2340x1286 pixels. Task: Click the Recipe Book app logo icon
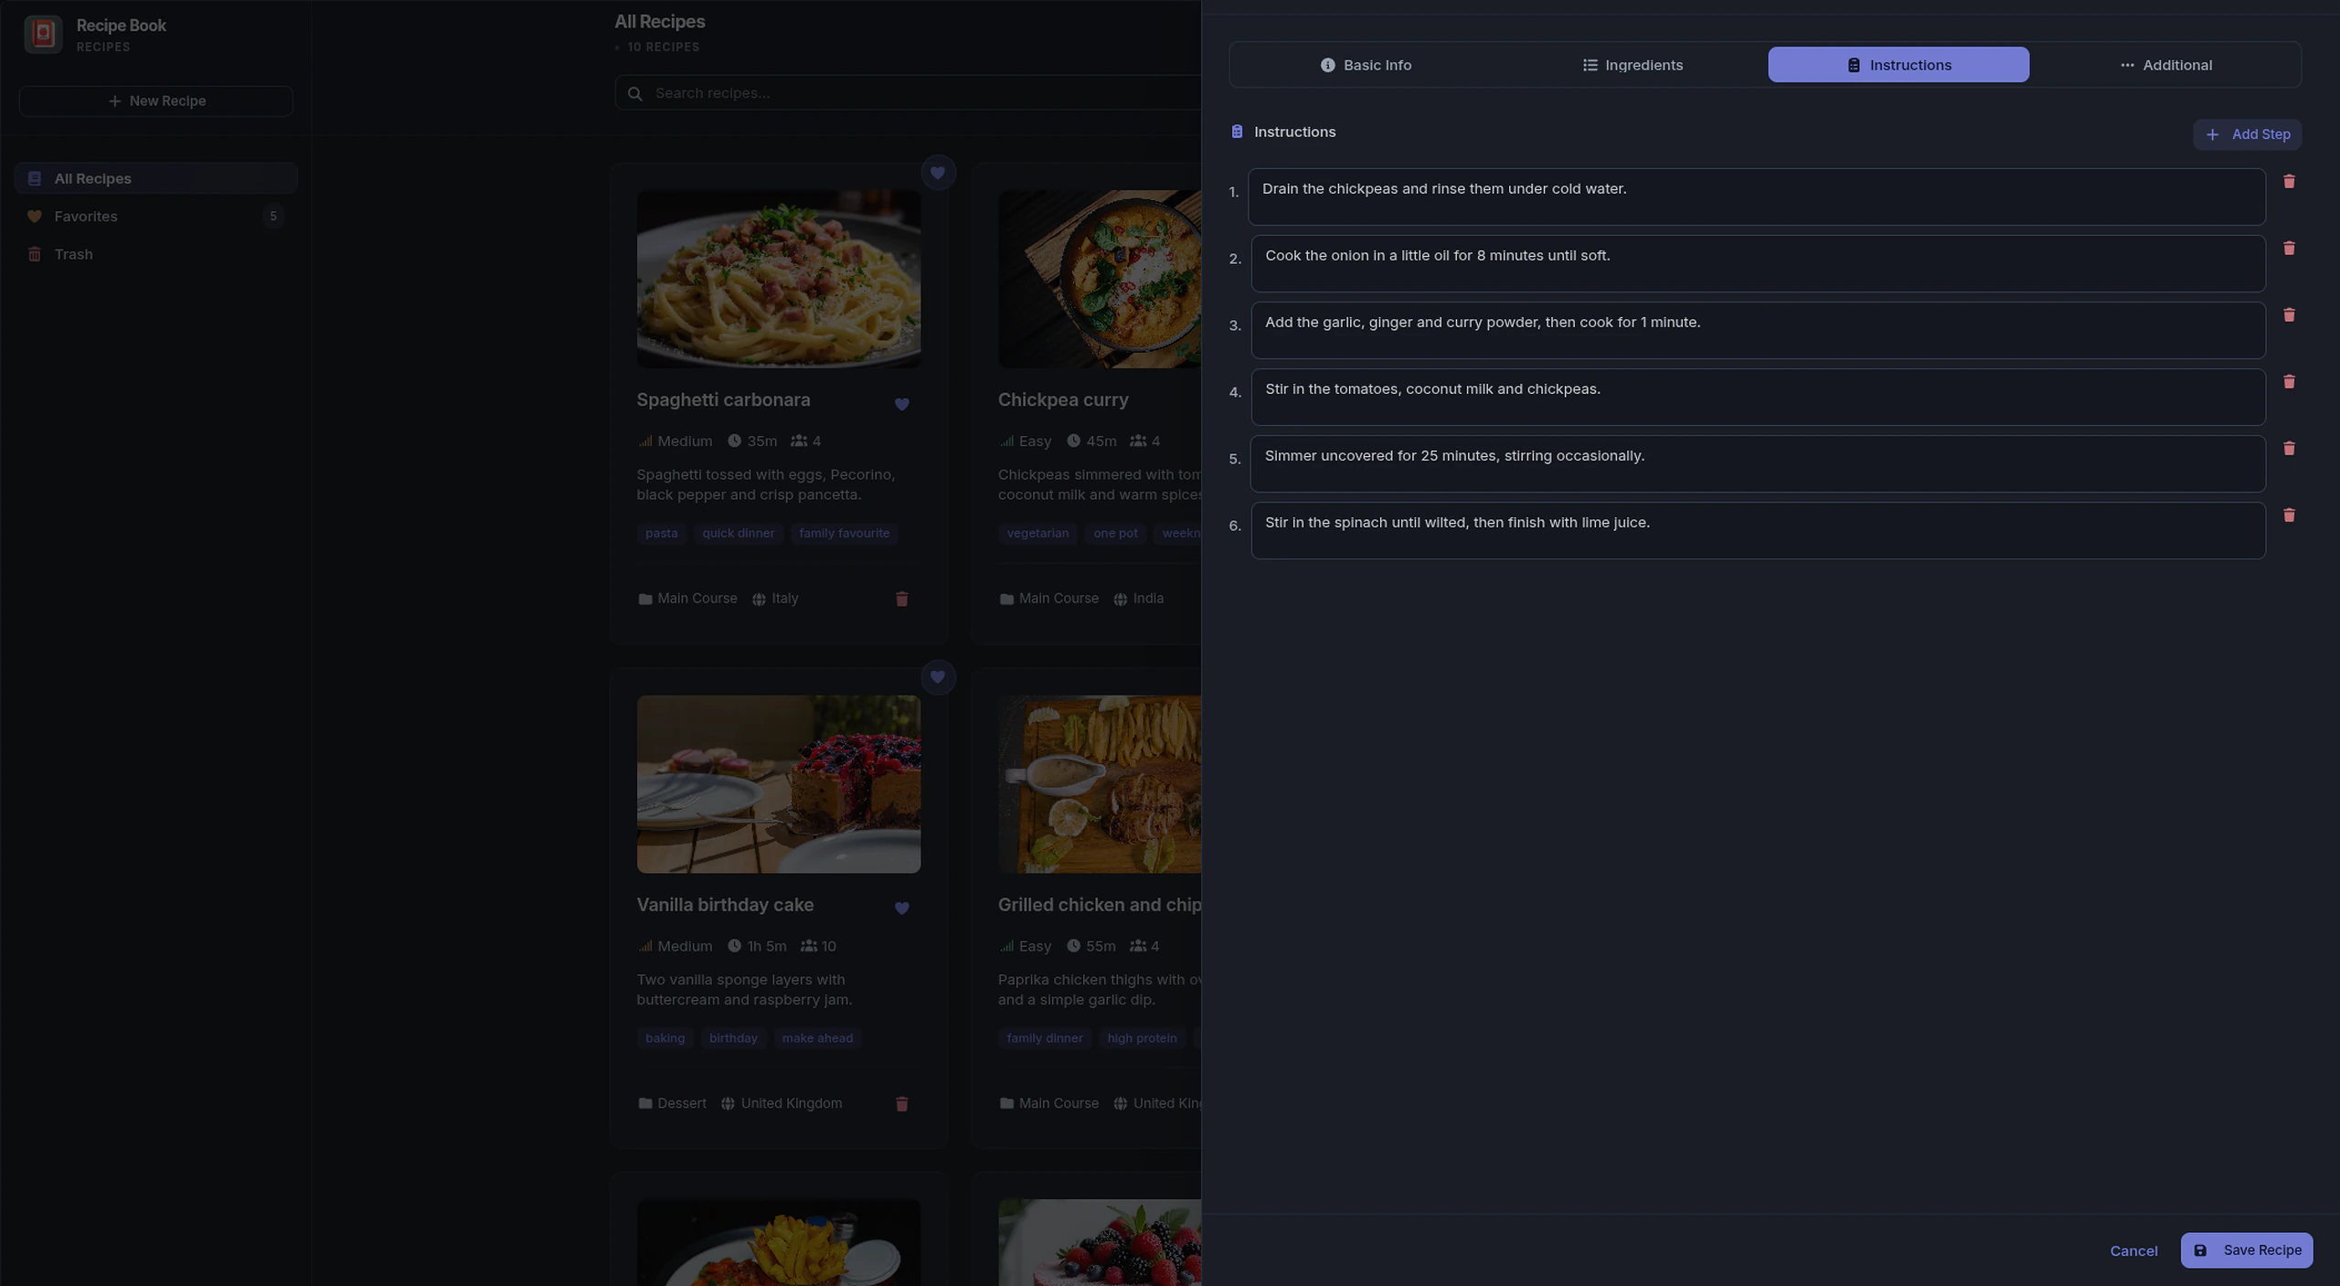[x=43, y=35]
